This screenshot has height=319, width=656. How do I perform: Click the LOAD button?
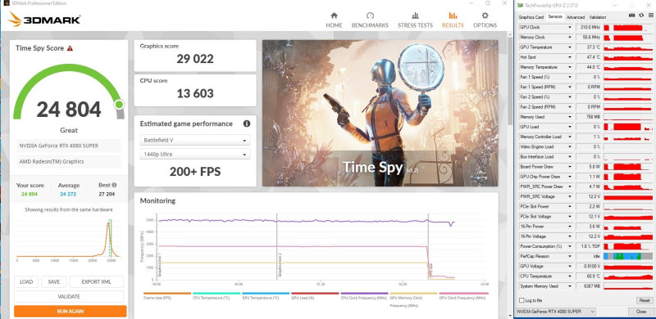pyautogui.click(x=26, y=282)
